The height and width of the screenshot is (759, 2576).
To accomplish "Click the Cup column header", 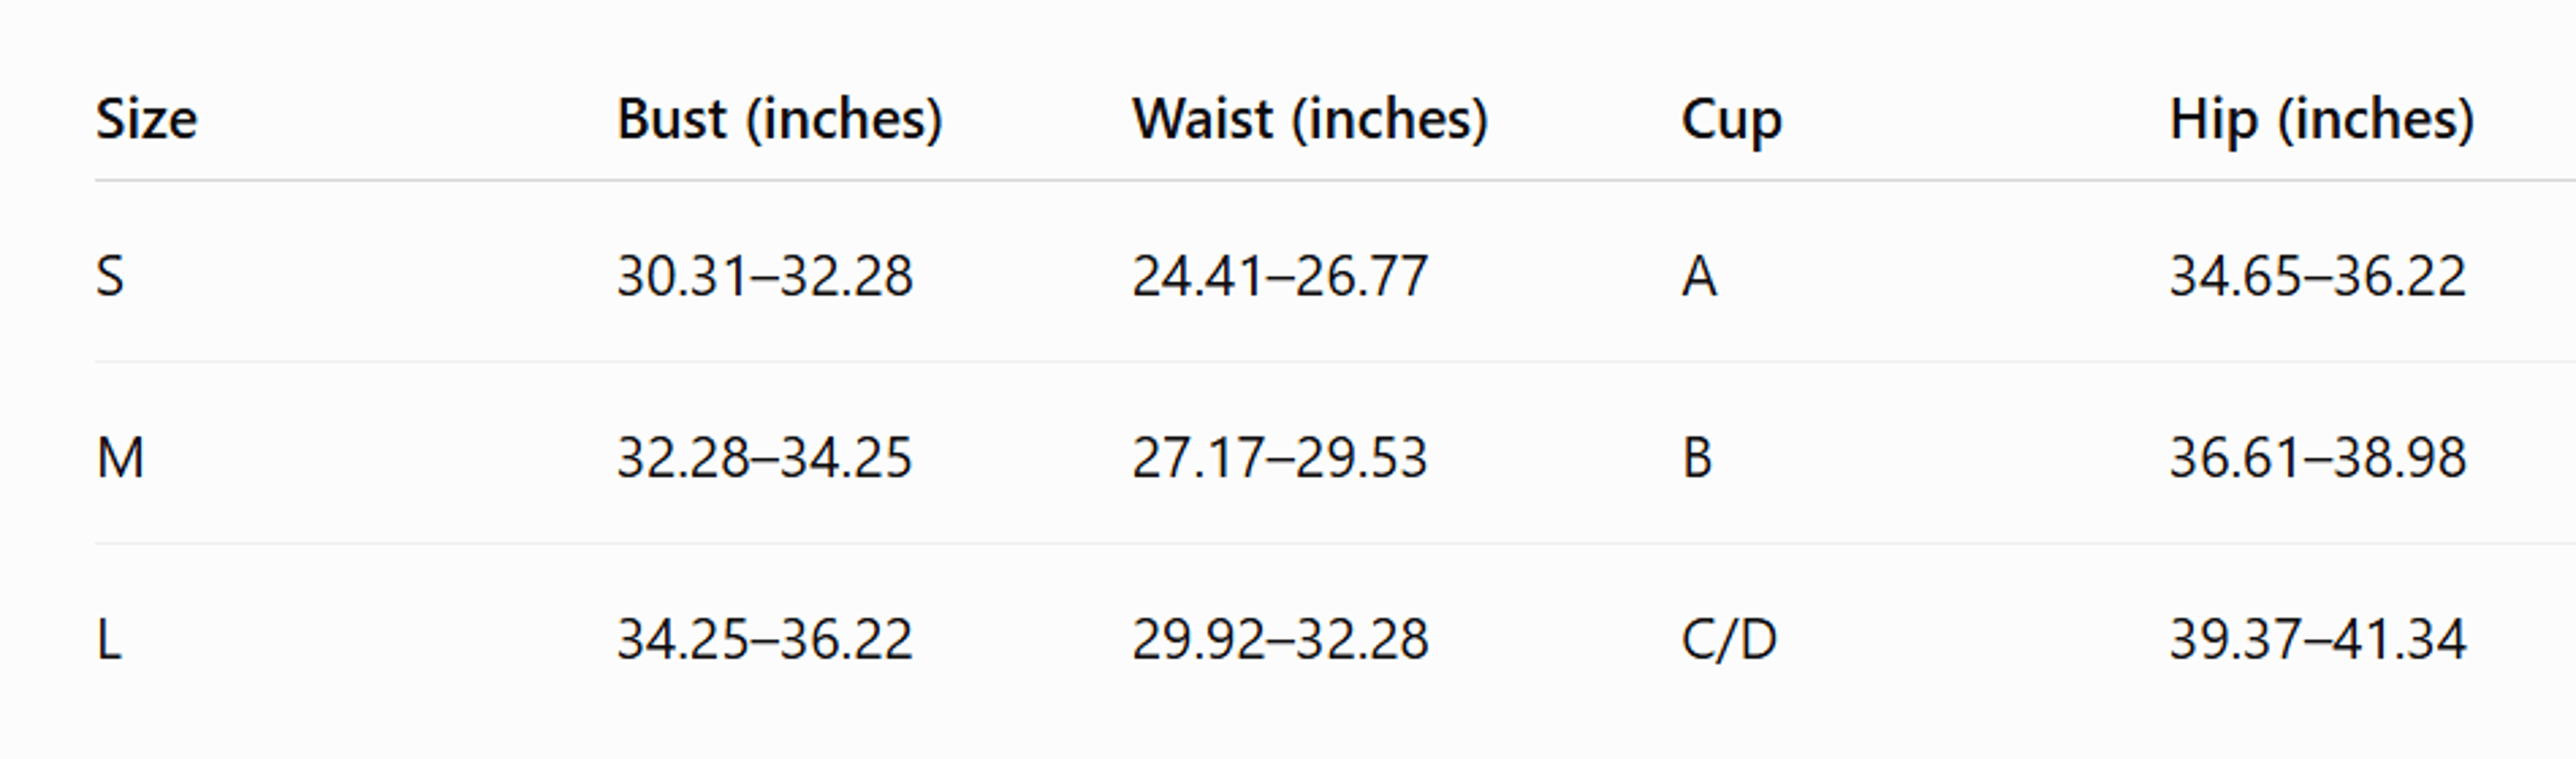I will (x=1731, y=121).
